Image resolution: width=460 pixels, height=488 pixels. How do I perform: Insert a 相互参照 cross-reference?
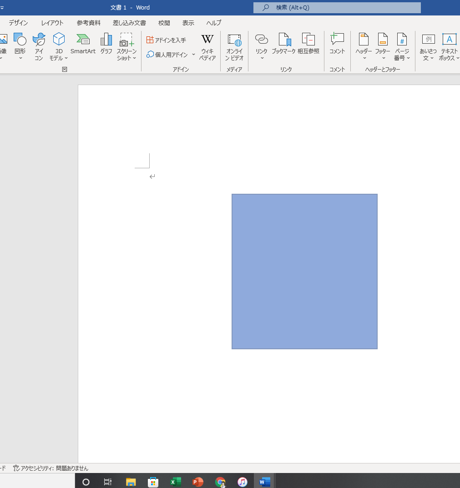click(x=308, y=44)
